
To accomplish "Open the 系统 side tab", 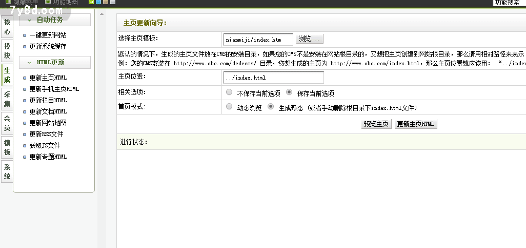I will point(7,171).
